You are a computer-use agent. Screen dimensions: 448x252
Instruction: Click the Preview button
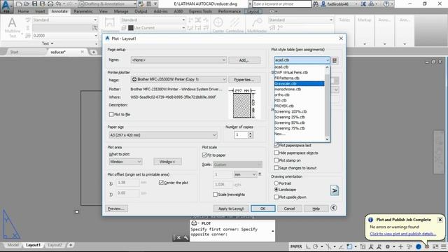click(117, 209)
